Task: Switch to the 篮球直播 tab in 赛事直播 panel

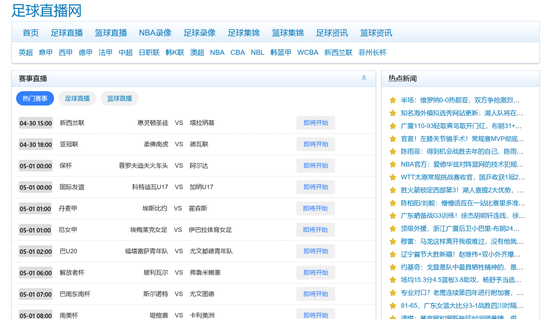Action: point(120,98)
